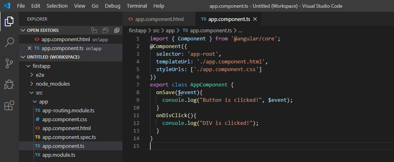Open app.module.ts file

coord(59,155)
